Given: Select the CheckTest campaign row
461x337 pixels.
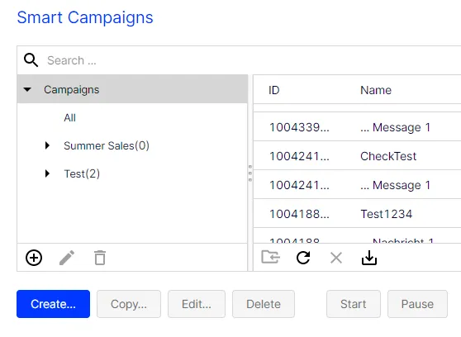Looking at the screenshot, I should tap(357, 155).
